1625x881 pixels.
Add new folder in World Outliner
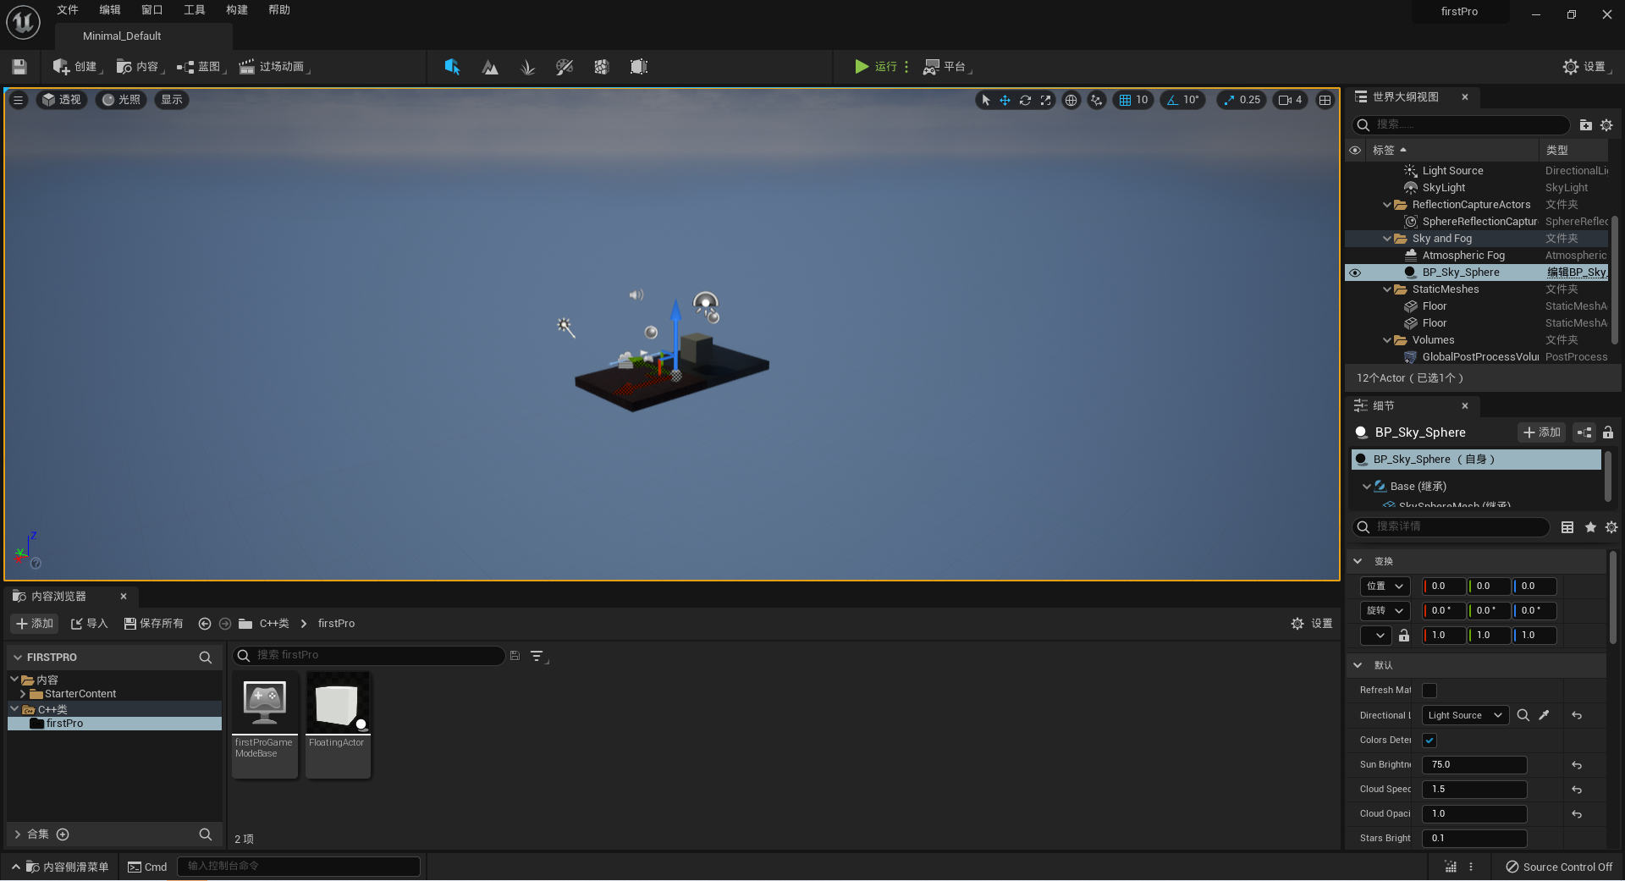click(x=1585, y=125)
